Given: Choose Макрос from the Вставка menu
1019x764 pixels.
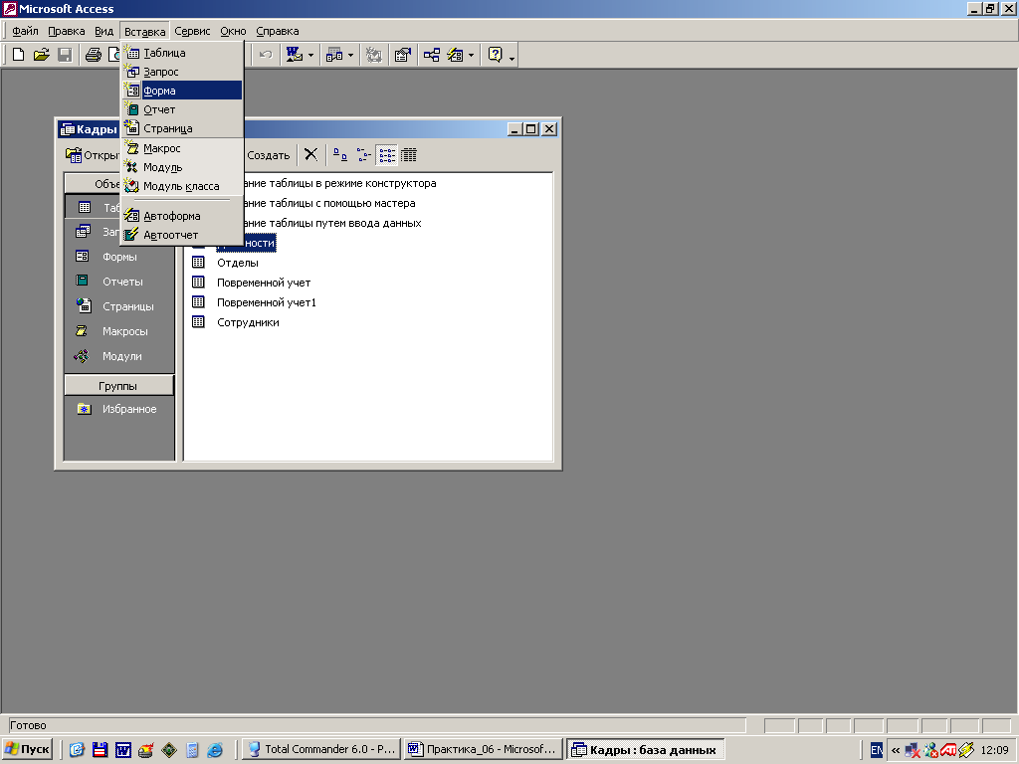Looking at the screenshot, I should pos(182,148).
